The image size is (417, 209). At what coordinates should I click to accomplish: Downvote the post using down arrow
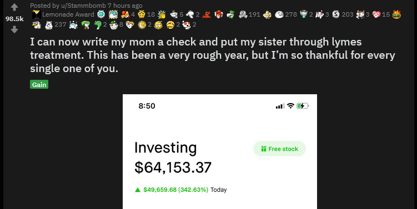point(14,29)
